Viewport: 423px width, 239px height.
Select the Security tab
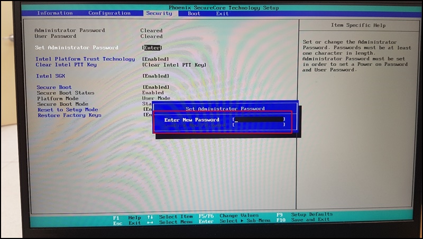pyautogui.click(x=159, y=13)
